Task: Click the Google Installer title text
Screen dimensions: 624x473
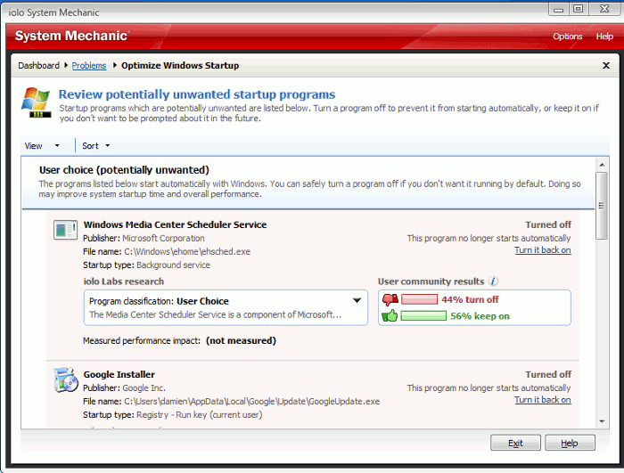Action: tap(119, 374)
